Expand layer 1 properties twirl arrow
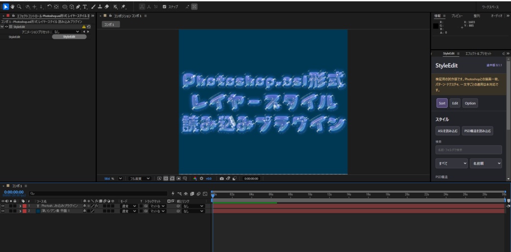Viewport: 511px width, 252px height. 20,206
